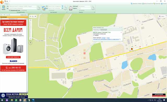Expand the Category combo box in notes group
Image resolution: width=167 pixels, height=102 pixels.
tap(85, 6)
